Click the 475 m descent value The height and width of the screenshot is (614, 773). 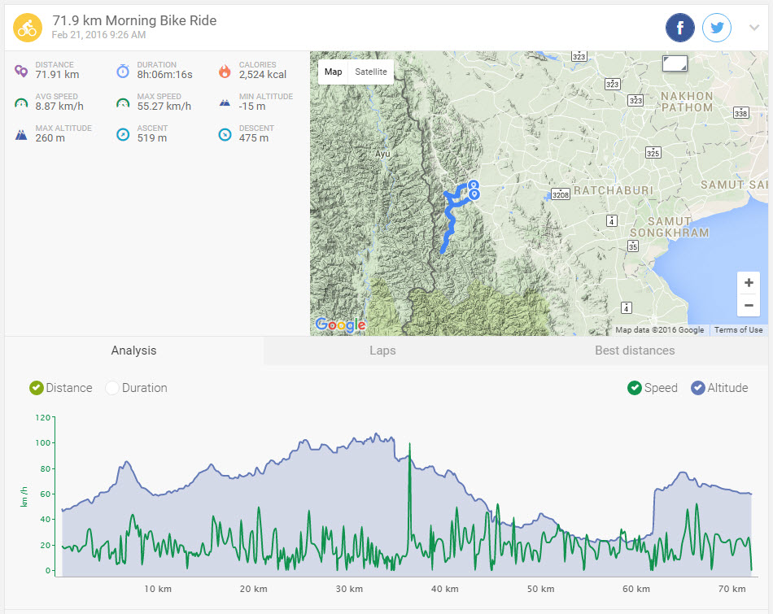pos(254,138)
